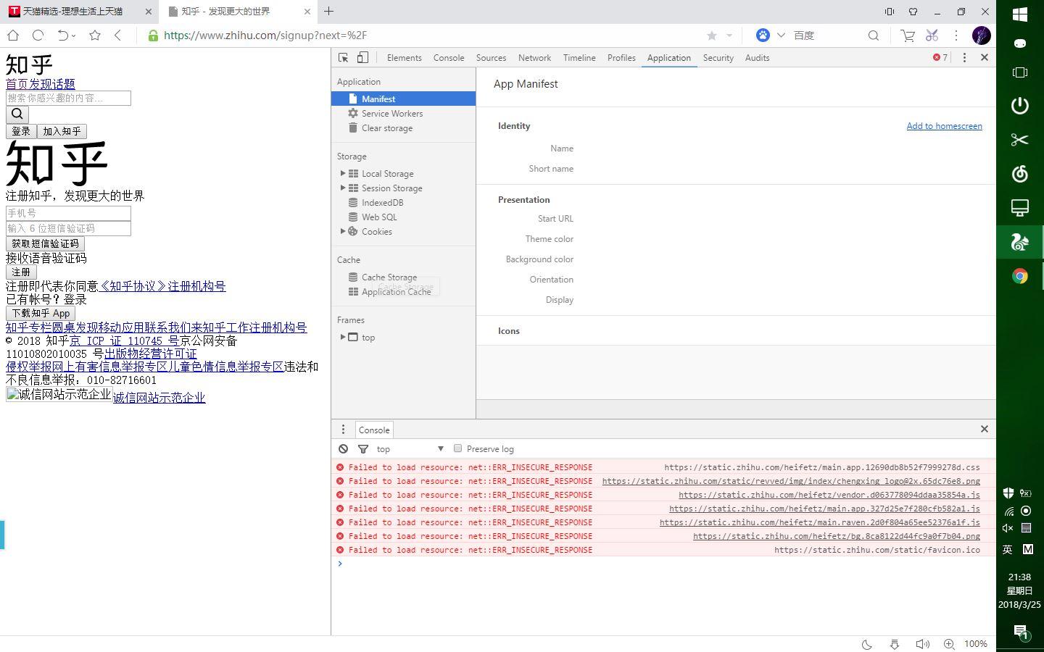1044x652 pixels.
Task: Open Chrome from the taskbar
Action: [x=1019, y=276]
